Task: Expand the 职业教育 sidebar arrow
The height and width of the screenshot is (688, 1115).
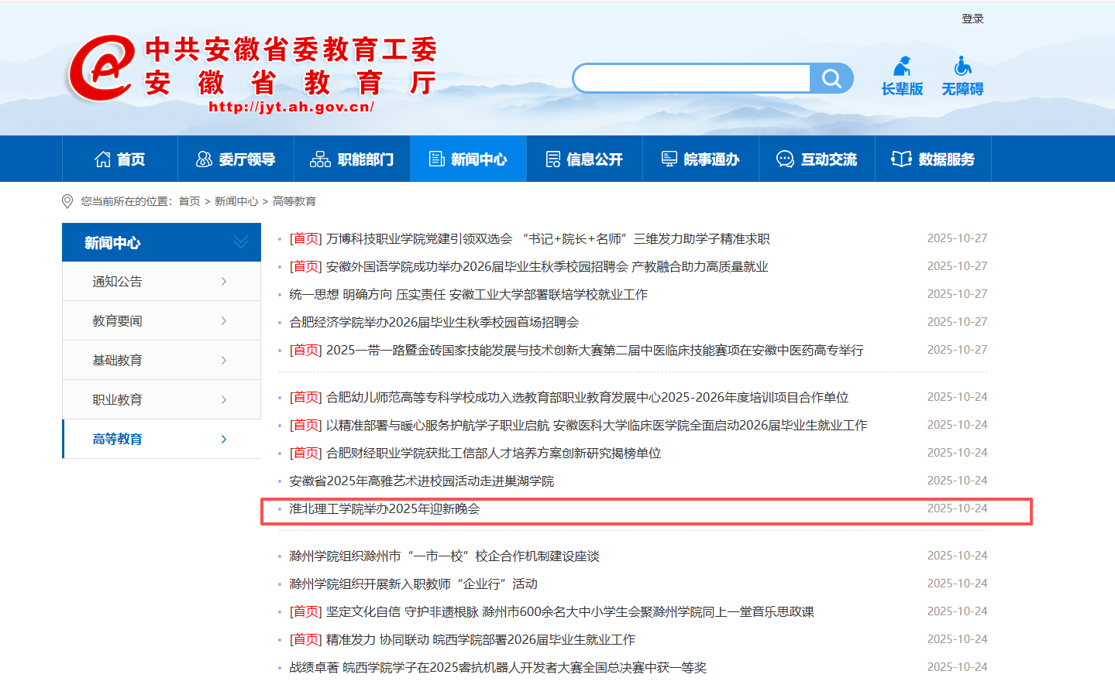Action: pyautogui.click(x=224, y=400)
